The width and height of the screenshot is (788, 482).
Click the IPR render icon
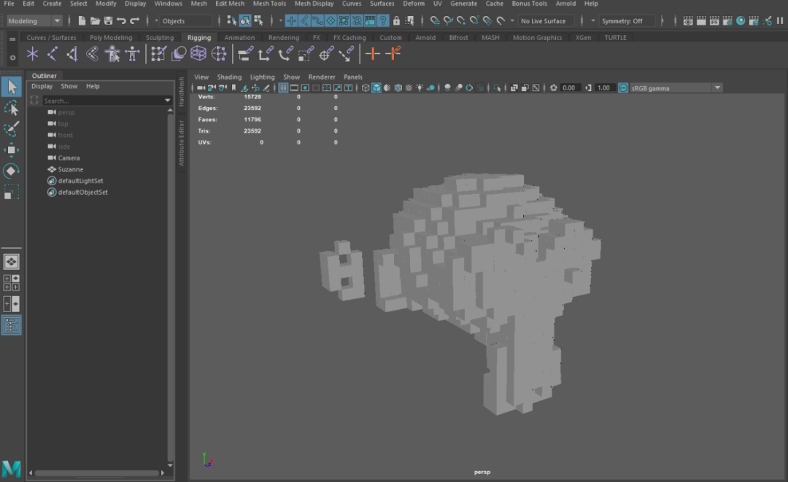point(714,20)
